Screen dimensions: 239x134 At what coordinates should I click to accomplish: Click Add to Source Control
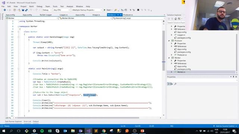[225, 126]
